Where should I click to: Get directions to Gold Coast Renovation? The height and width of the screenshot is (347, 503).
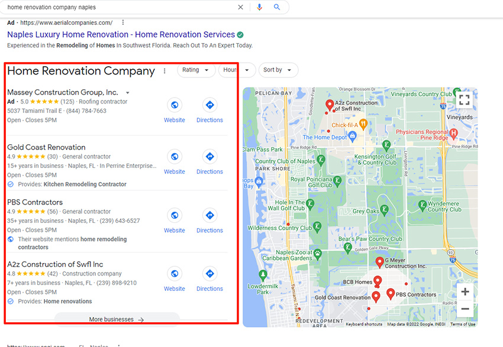tap(210, 157)
